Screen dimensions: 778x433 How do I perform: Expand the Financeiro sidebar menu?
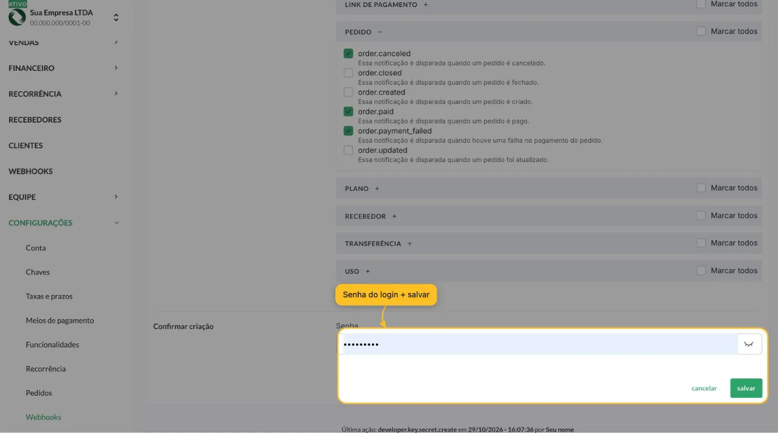click(64, 68)
